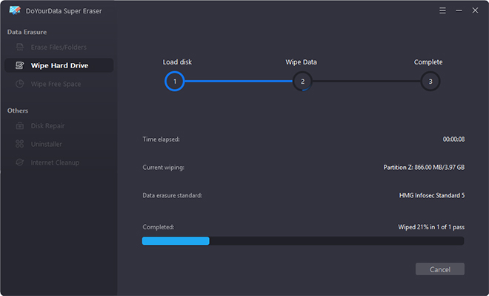Click the Wiped 21% in 1 of 1 pass text
This screenshot has width=489, height=296.
431,227
